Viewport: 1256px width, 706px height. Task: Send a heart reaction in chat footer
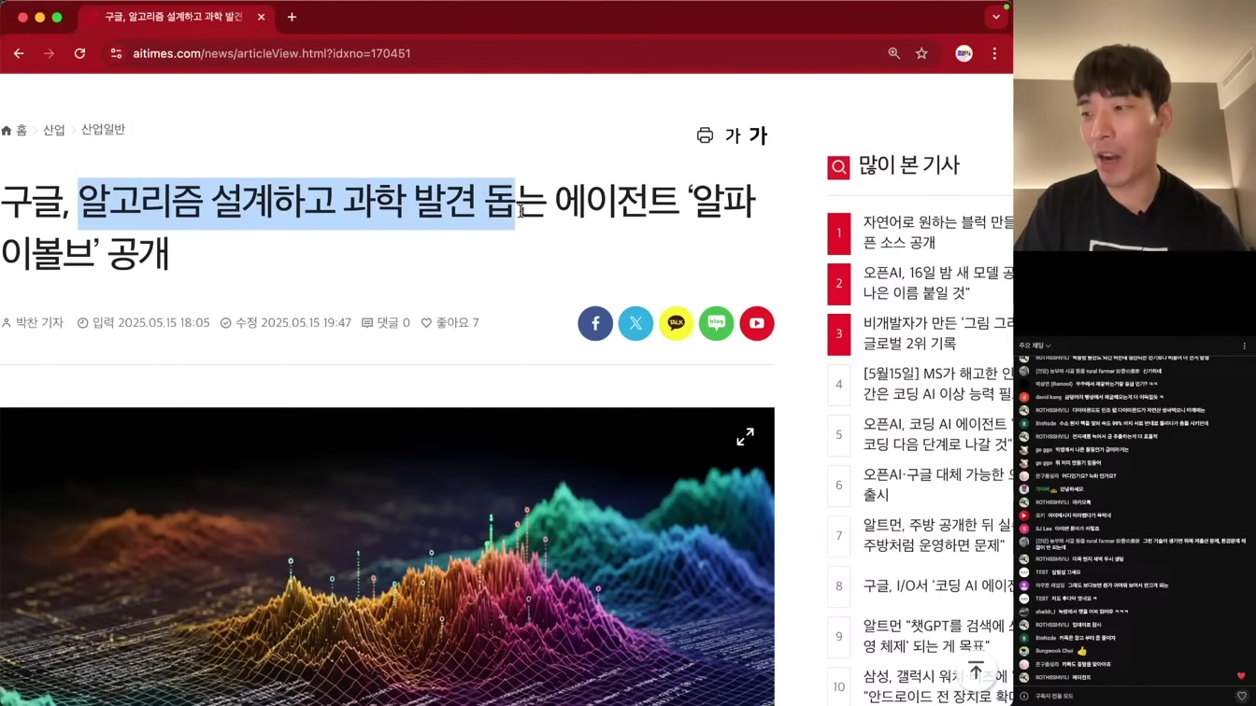tap(1241, 696)
